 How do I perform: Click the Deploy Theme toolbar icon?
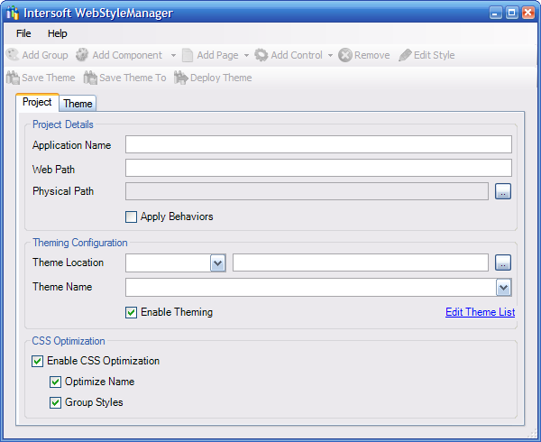(x=180, y=78)
